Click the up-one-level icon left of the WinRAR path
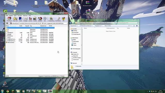The width and height of the screenshot is (165, 93). point(7,23)
